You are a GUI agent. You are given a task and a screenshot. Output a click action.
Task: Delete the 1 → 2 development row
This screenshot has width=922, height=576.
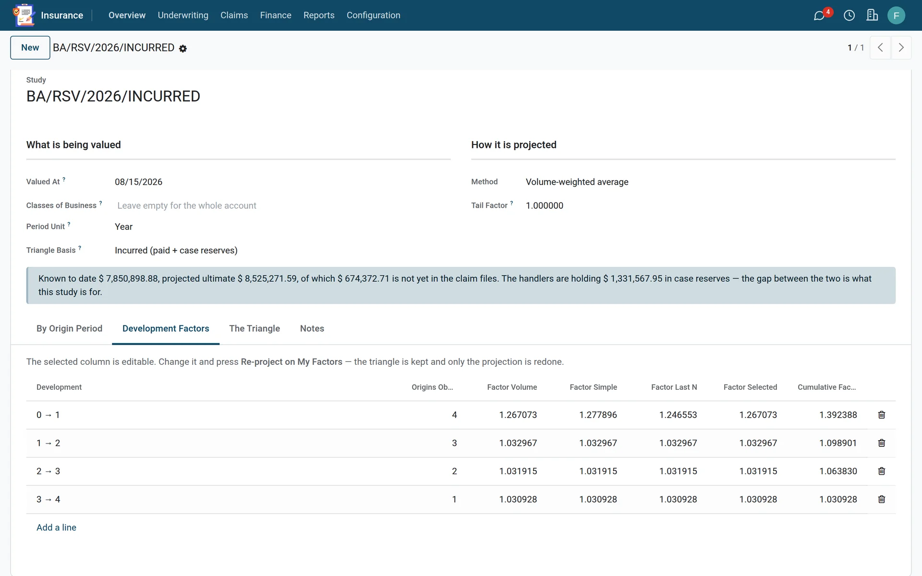pyautogui.click(x=882, y=443)
